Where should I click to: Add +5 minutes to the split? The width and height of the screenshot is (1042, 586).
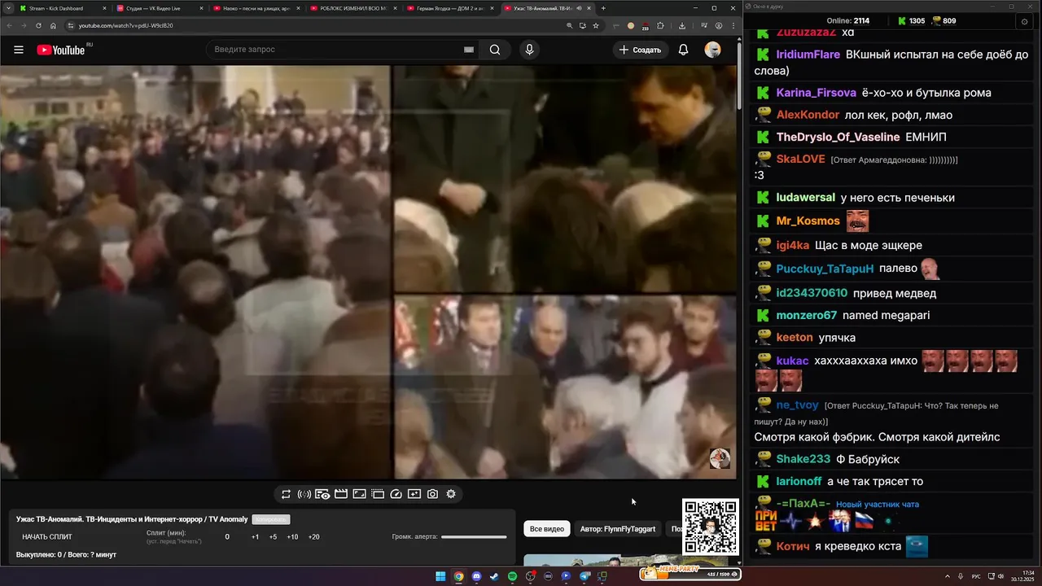273,537
